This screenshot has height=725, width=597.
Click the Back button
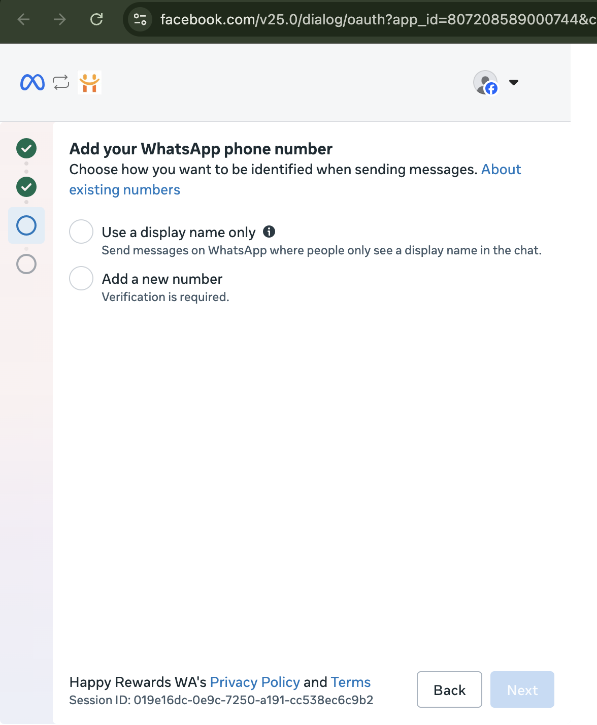coord(449,689)
